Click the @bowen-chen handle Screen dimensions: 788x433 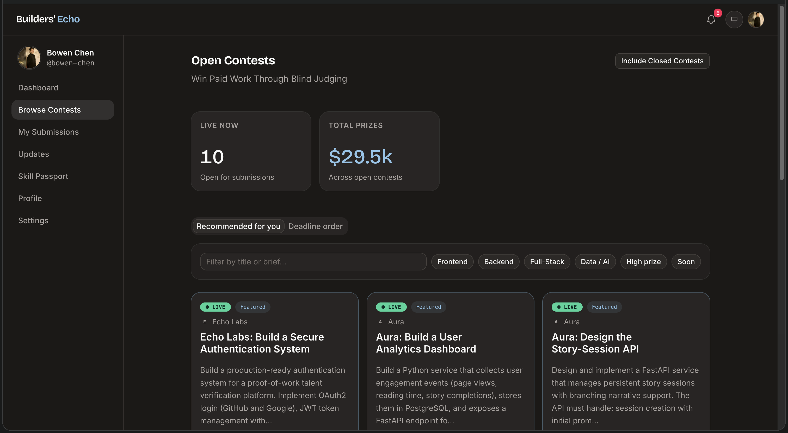70,63
